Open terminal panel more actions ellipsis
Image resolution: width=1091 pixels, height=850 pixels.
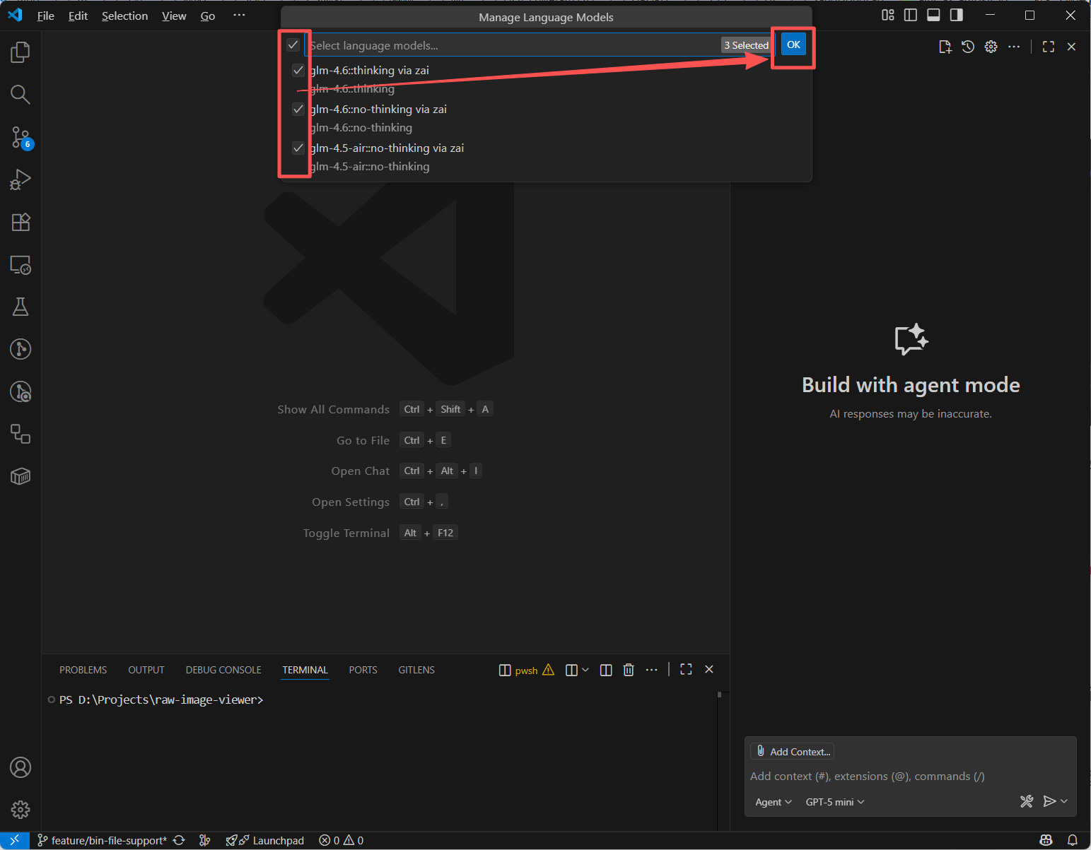pyautogui.click(x=651, y=670)
